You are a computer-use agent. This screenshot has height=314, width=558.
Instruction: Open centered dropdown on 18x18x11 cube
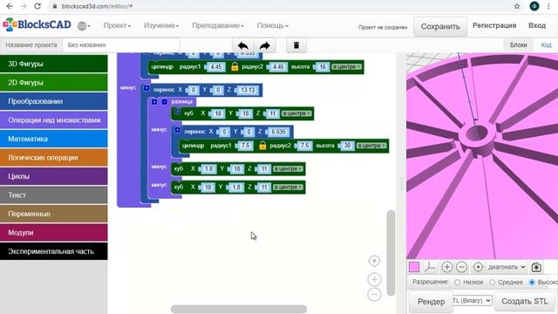point(296,113)
